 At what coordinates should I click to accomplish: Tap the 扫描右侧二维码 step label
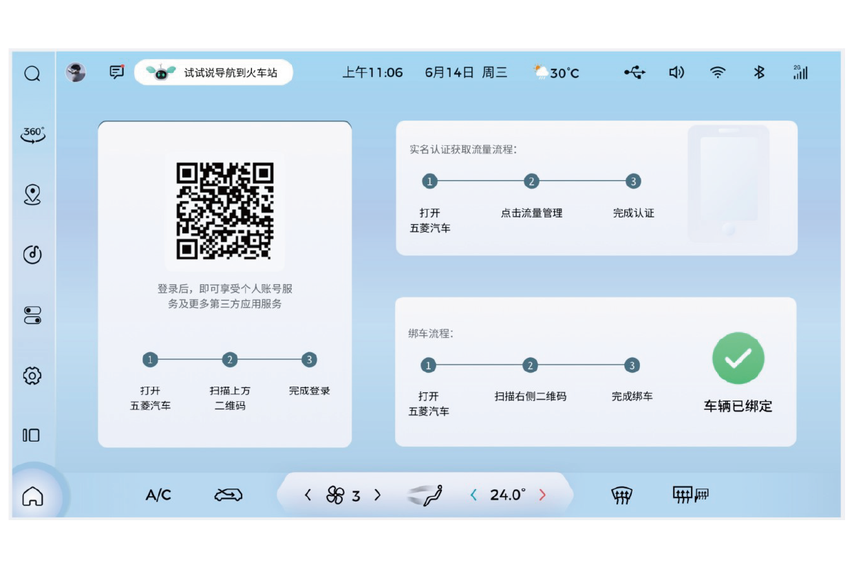pos(531,396)
